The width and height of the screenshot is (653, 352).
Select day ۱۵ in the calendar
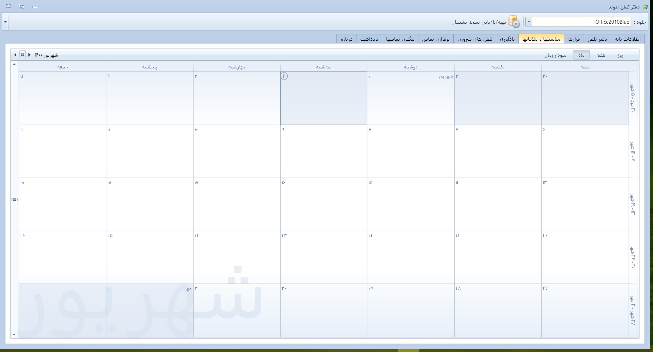pos(411,205)
